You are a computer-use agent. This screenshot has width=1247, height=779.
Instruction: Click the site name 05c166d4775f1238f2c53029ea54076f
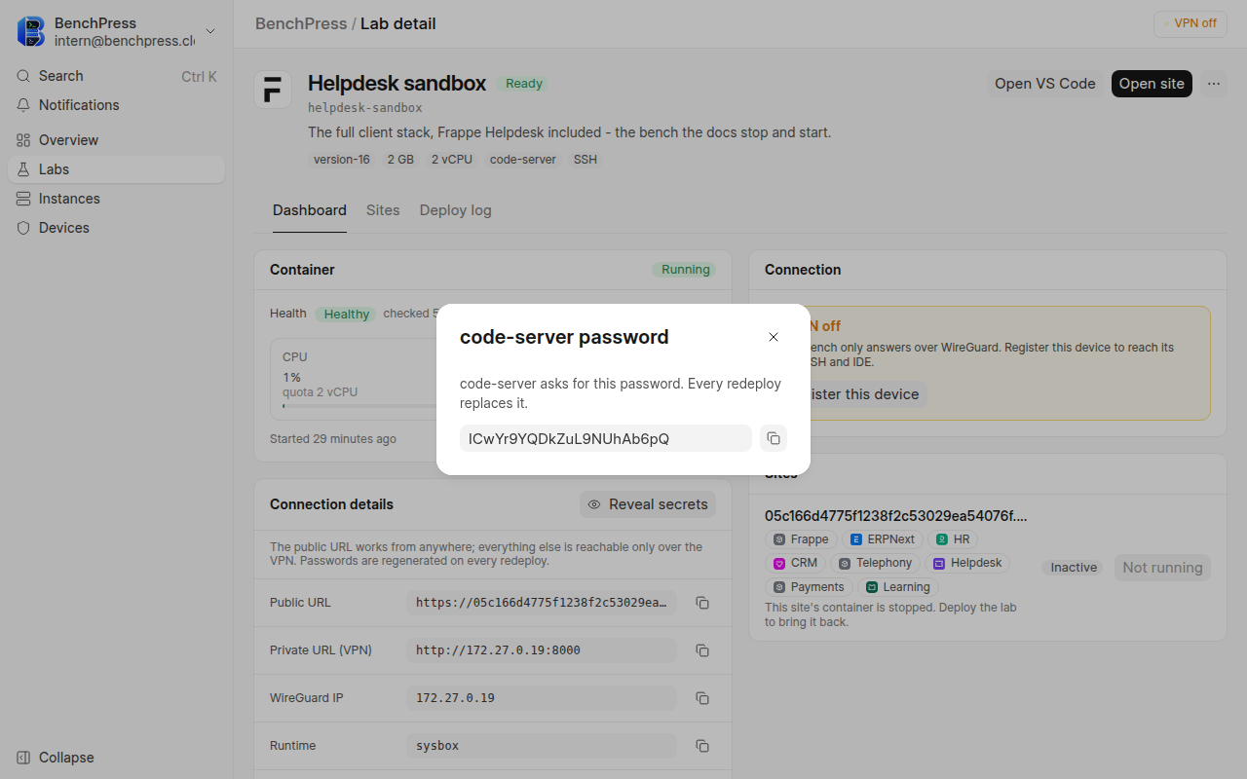click(896, 516)
